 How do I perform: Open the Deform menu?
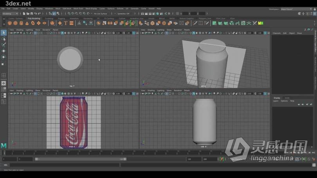click(x=120, y=9)
